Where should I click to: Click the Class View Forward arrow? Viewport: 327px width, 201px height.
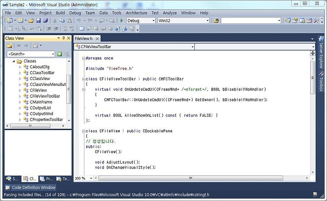point(26,45)
